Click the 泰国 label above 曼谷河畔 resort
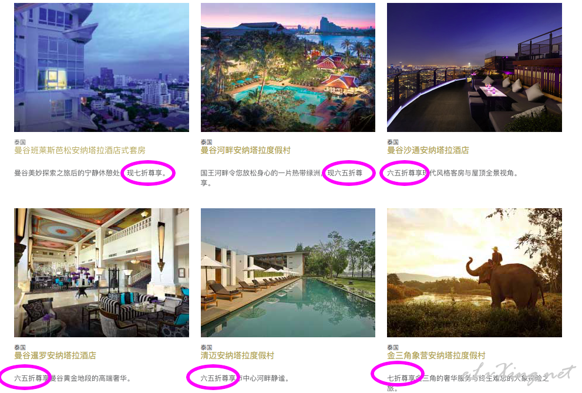This screenshot has height=393, width=582. (x=206, y=143)
